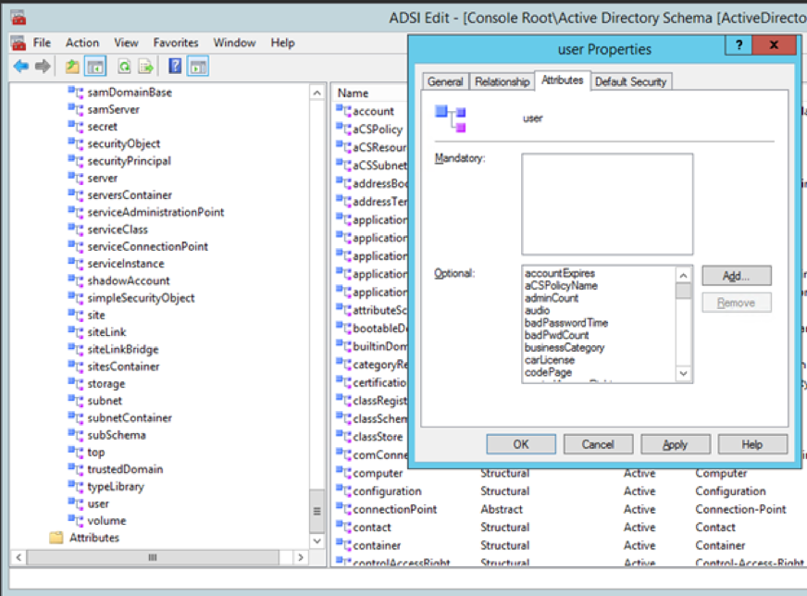Screen dimensions: 807x596
Task: Click the icon beside the container row
Action: click(x=343, y=545)
